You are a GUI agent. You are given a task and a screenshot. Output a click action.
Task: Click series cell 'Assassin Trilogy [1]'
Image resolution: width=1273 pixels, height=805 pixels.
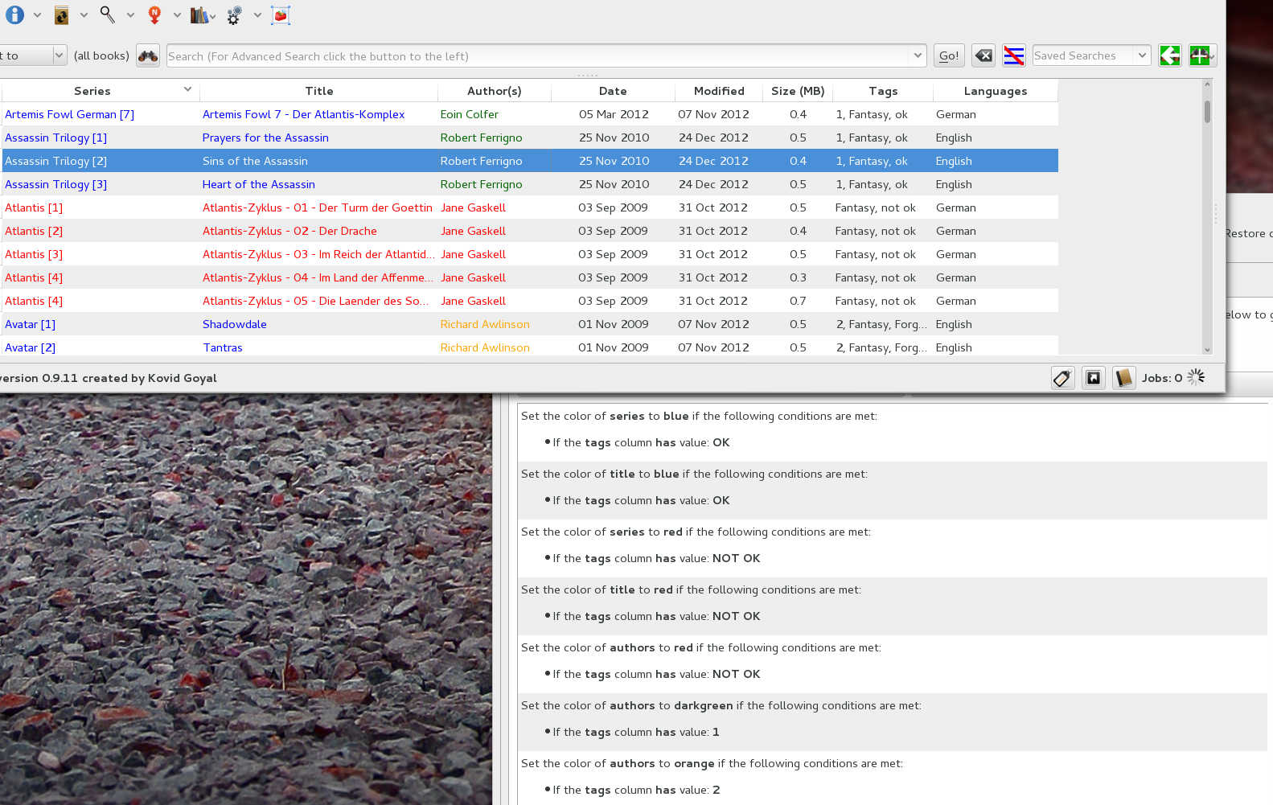[101, 138]
